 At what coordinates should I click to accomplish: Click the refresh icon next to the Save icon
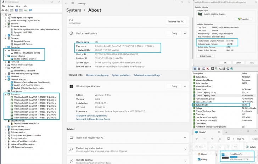216,69
